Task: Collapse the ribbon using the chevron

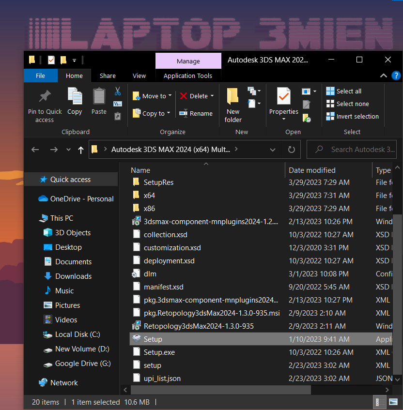Action: 384,76
